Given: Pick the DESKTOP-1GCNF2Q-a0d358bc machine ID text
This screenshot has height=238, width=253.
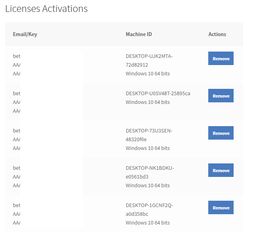Looking at the screenshot, I should point(149,209).
